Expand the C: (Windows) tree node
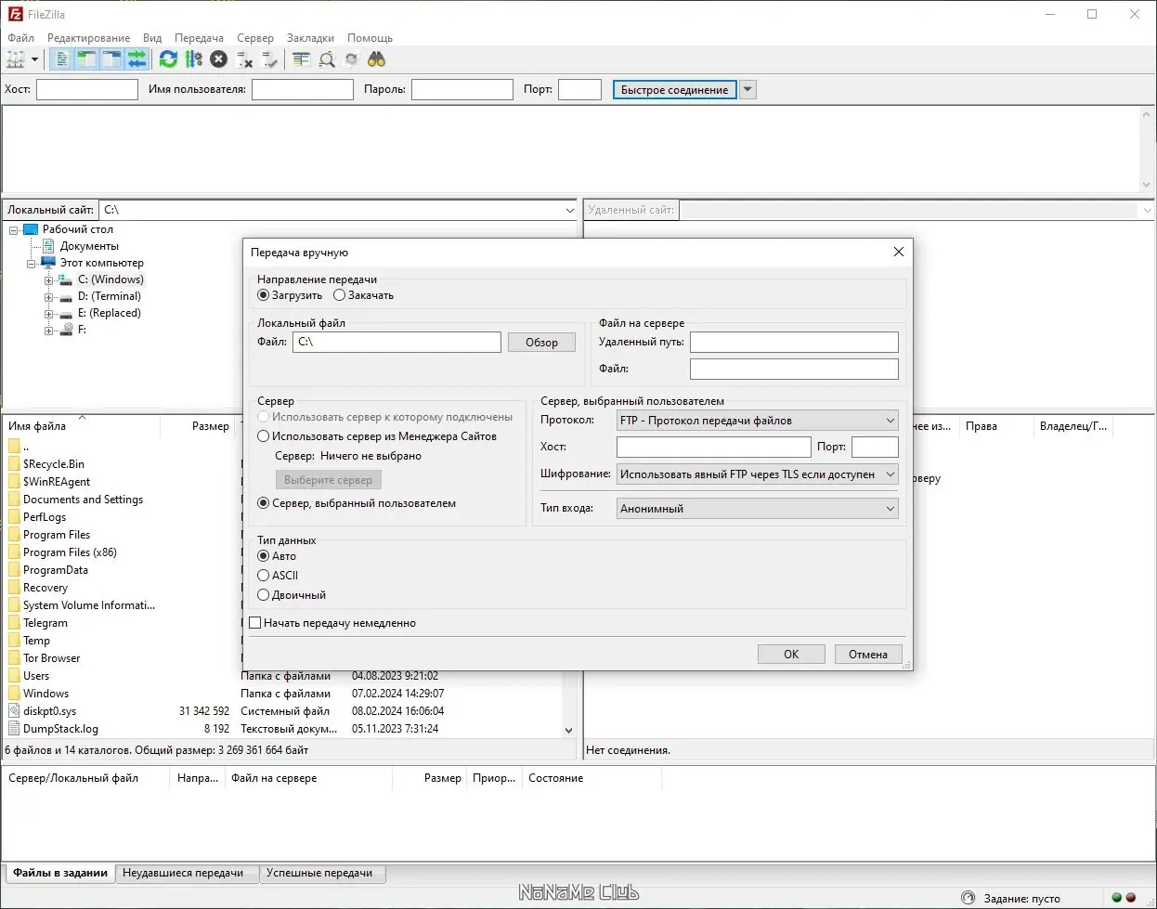 point(49,279)
